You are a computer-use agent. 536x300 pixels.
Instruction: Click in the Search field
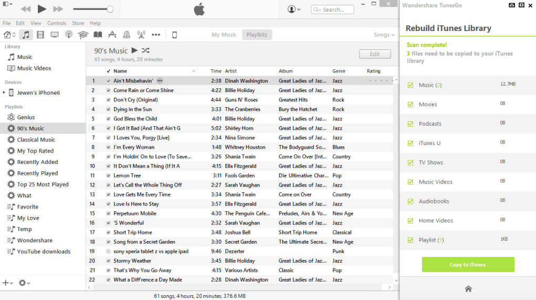coord(336,9)
